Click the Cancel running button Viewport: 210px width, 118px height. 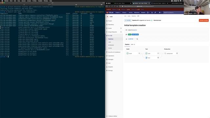pyautogui.click(x=204, y=20)
